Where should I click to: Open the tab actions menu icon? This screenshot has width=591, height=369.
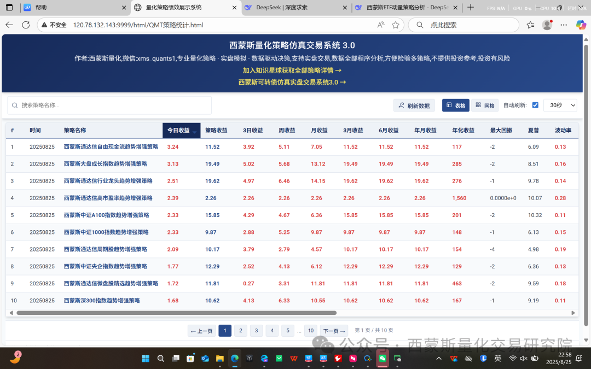(x=9, y=8)
